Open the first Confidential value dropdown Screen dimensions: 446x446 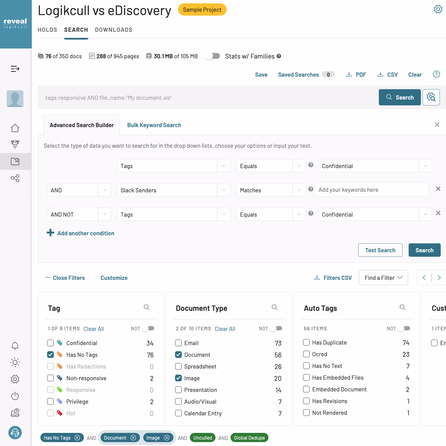tap(375, 166)
